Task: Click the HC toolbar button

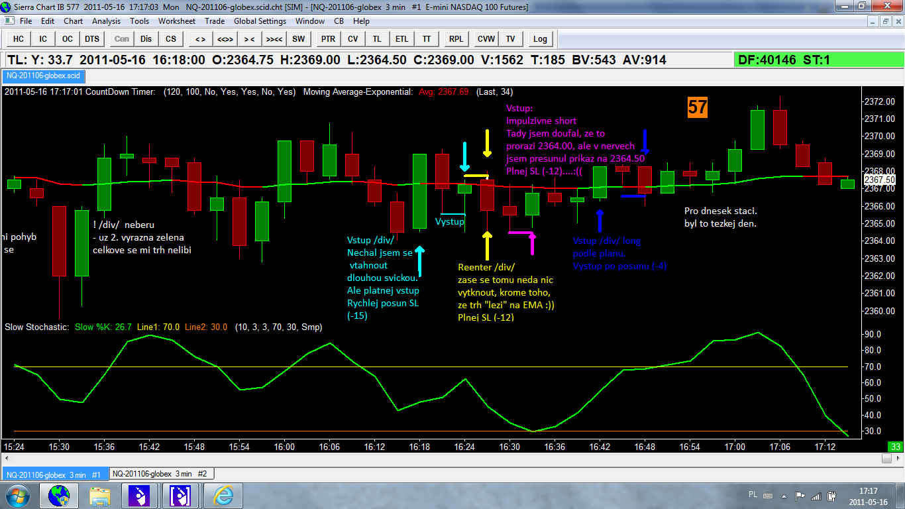Action: point(19,39)
